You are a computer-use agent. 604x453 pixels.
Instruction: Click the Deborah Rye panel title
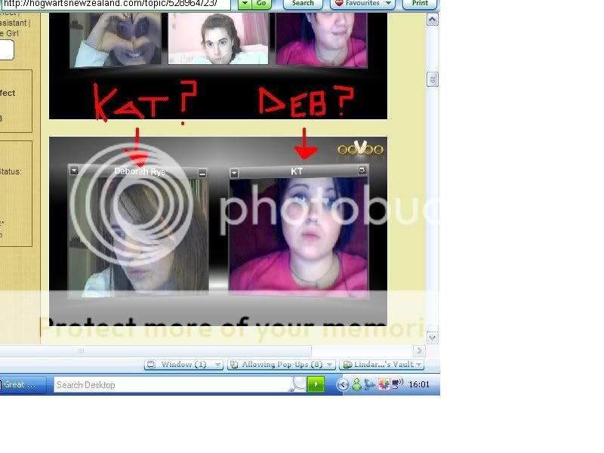point(140,171)
